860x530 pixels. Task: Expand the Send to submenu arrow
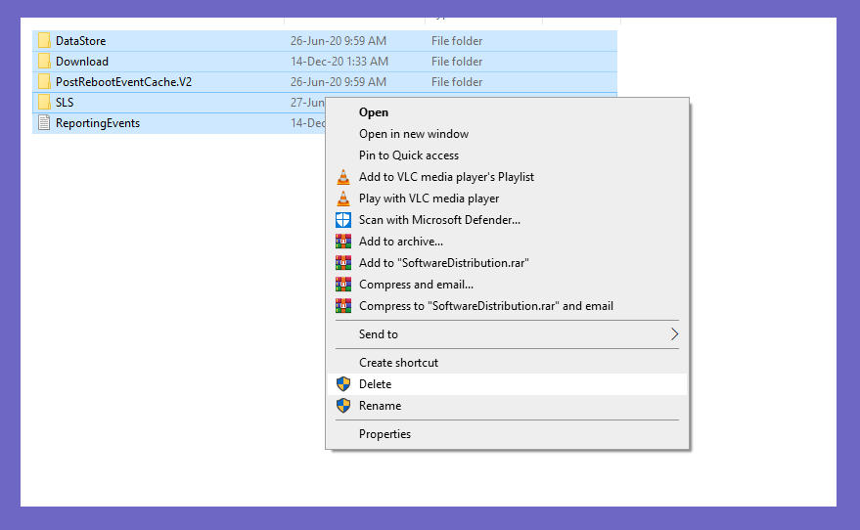pyautogui.click(x=675, y=334)
